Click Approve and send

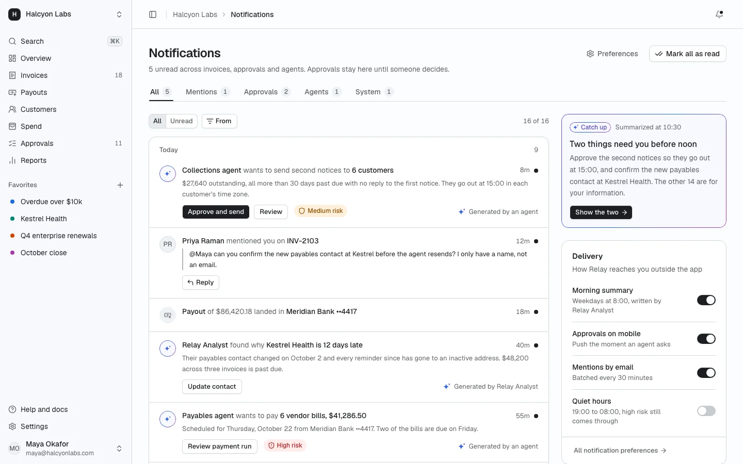(x=216, y=212)
